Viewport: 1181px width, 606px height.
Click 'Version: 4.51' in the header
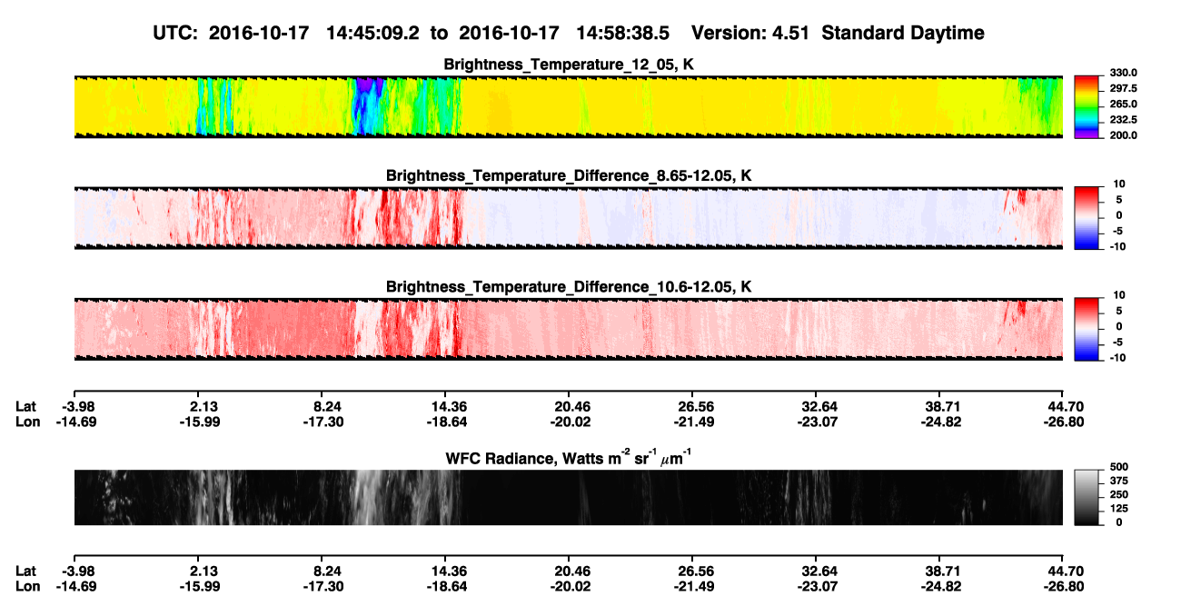coord(749,33)
